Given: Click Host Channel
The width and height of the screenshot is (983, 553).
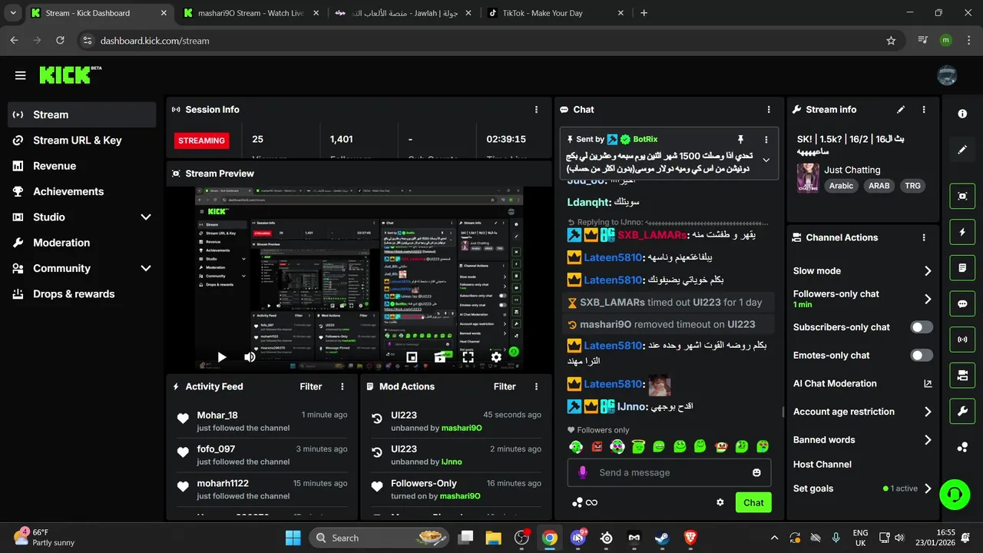Looking at the screenshot, I should (x=822, y=464).
